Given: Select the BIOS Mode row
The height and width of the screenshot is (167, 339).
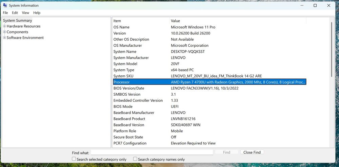Looking at the screenshot, I should coord(210,106).
